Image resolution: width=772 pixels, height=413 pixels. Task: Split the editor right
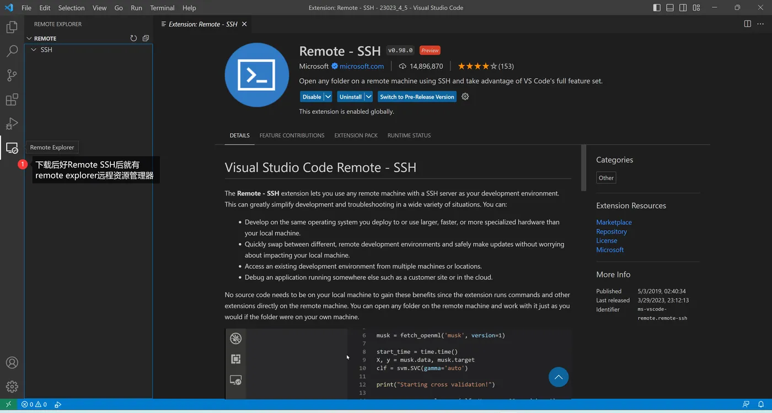coord(747,24)
